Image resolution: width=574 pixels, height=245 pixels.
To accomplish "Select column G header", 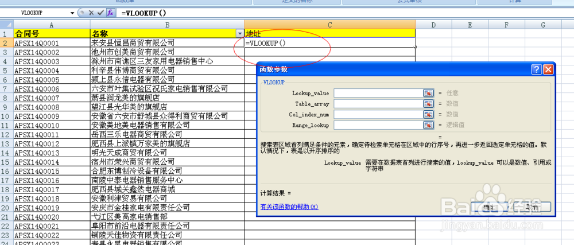I will tap(543, 25).
